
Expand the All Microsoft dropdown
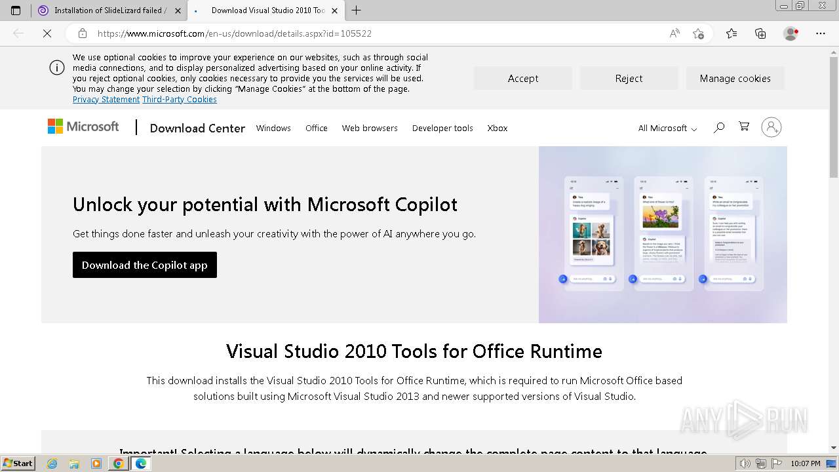coord(667,128)
